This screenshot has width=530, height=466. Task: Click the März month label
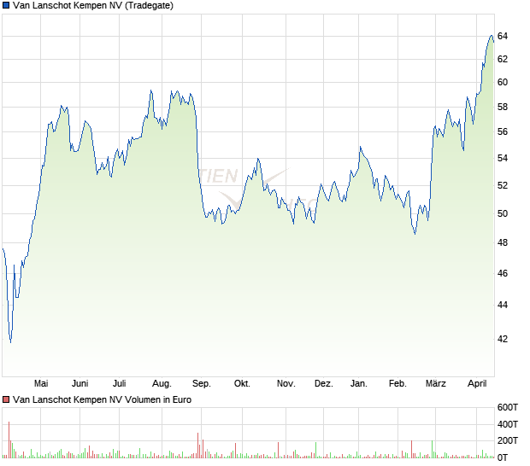coord(436,384)
